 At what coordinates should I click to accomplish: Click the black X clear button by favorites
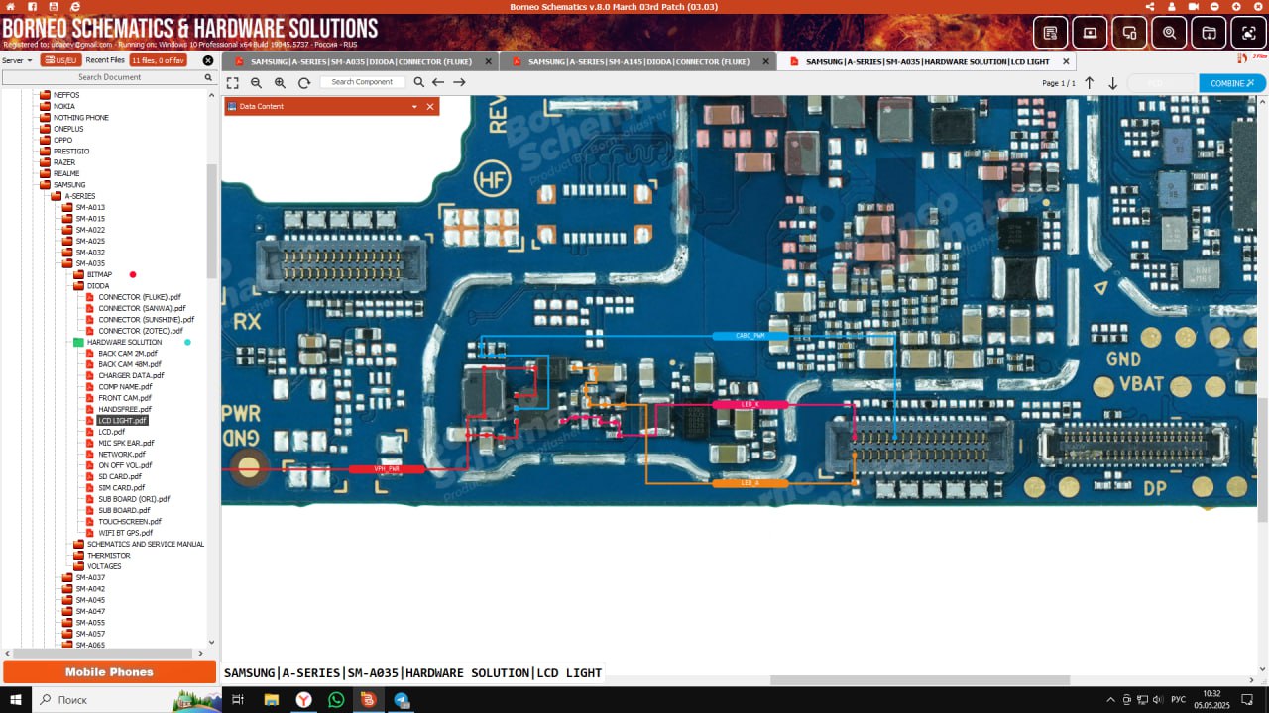(x=208, y=60)
